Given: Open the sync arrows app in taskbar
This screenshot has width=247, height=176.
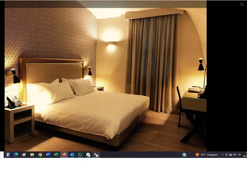Looking at the screenshot, I should [x=96, y=155].
